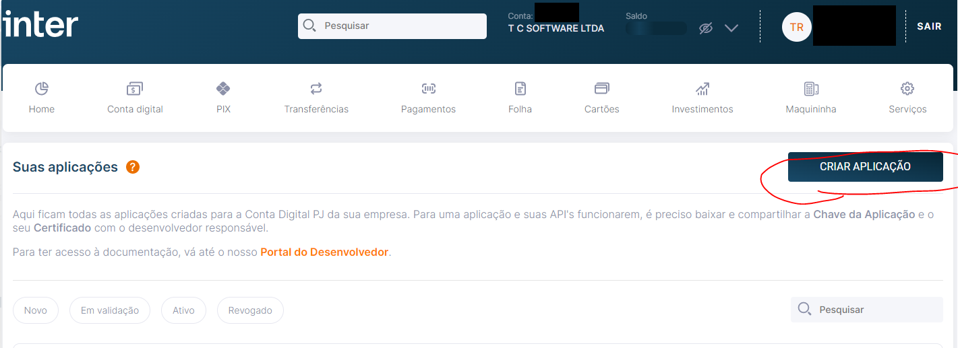
Task: Open the Home menu label
Action: (42, 109)
